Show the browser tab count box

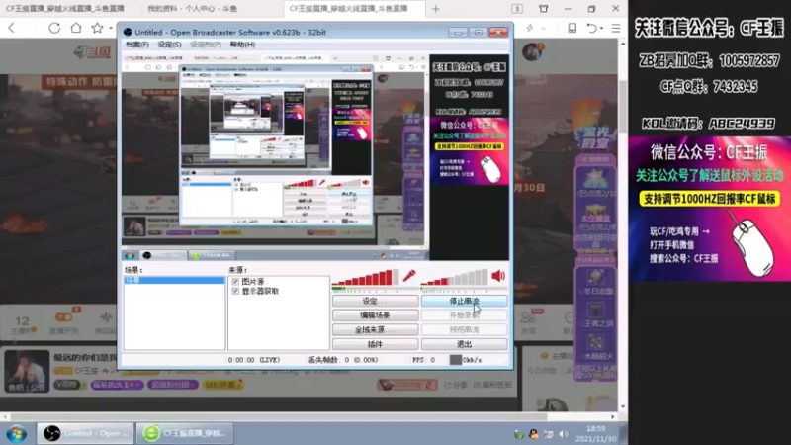[517, 9]
